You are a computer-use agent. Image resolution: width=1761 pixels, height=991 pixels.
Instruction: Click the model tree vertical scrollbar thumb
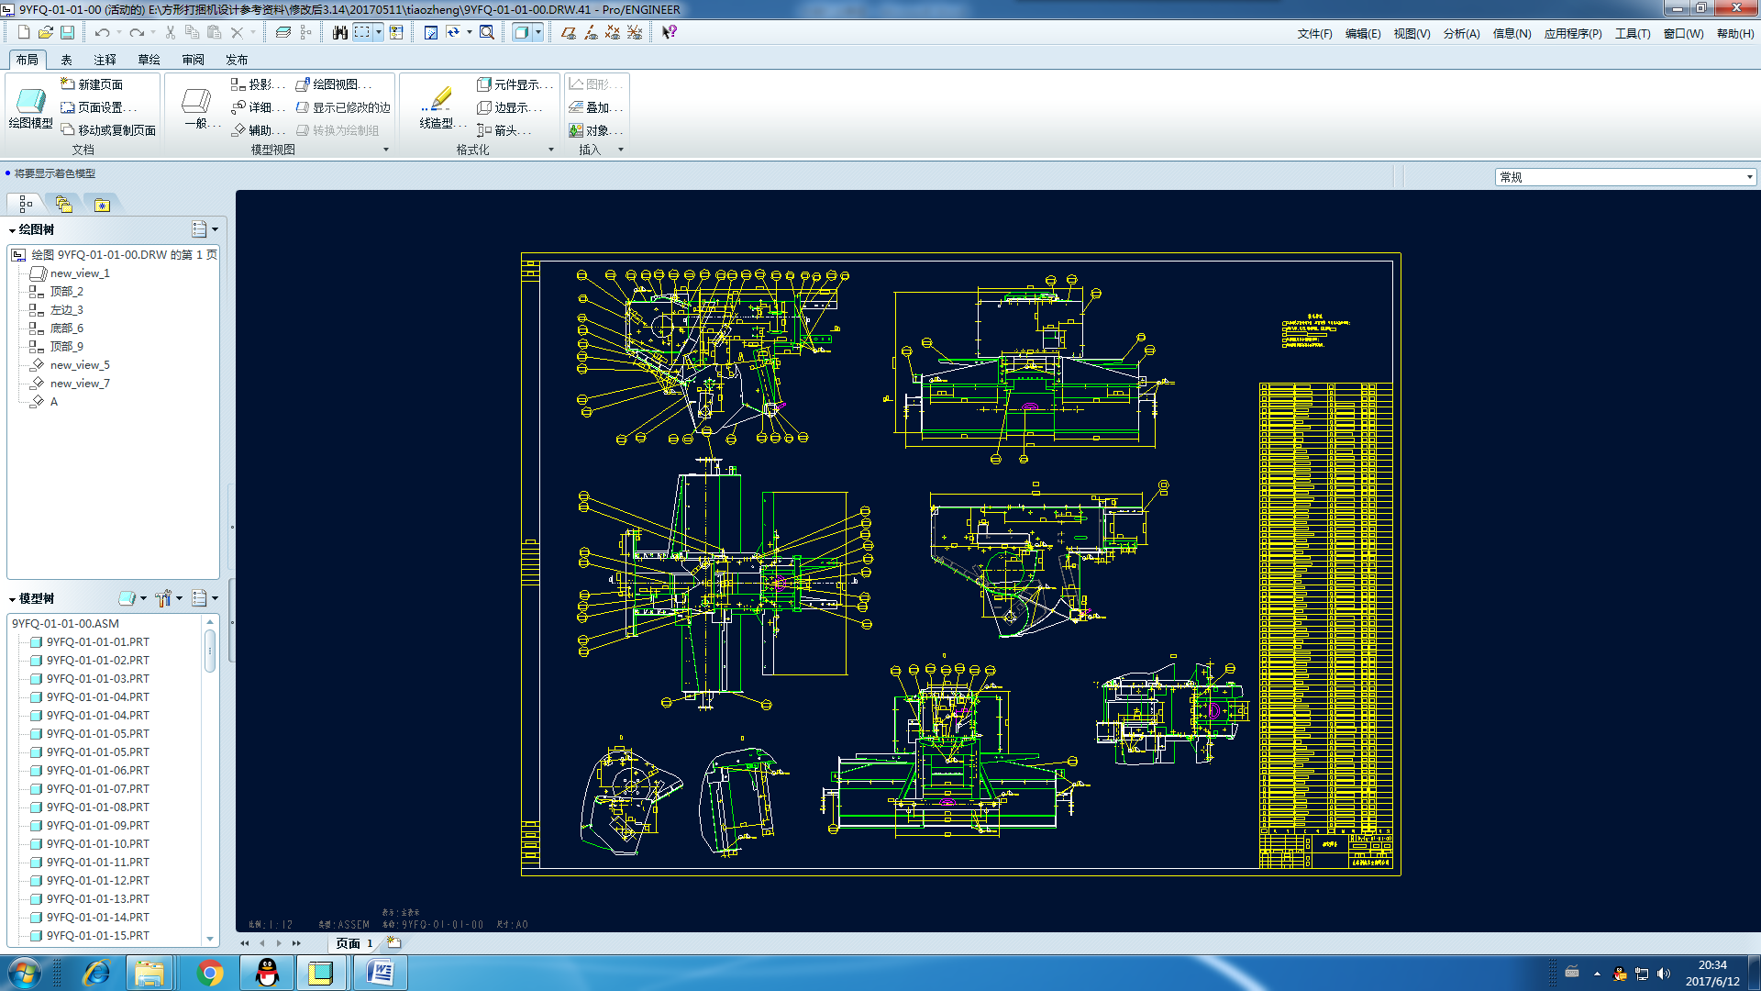click(x=210, y=651)
